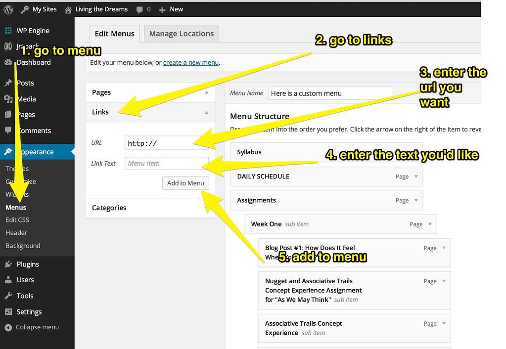Click the Dashboard gauge icon

point(8,62)
